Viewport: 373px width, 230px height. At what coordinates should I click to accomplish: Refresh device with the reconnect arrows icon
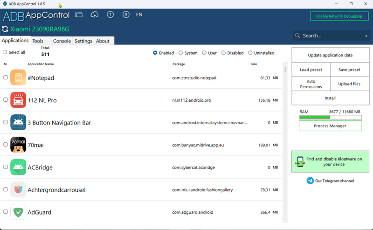point(5,29)
